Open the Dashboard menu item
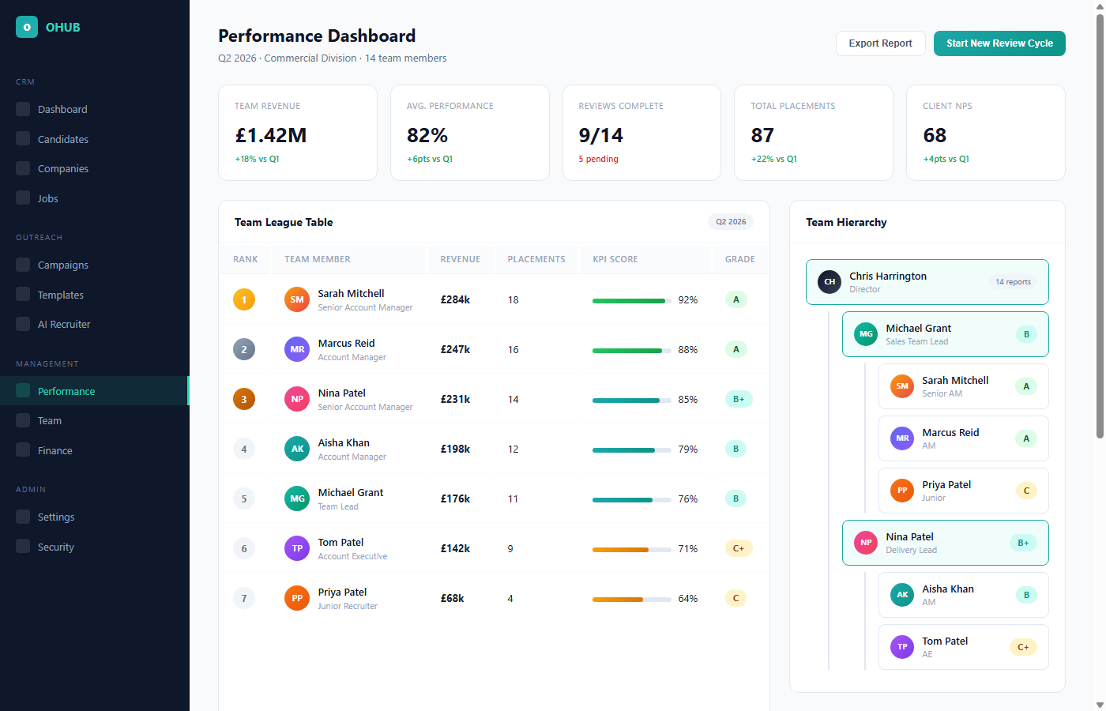 pos(95,109)
